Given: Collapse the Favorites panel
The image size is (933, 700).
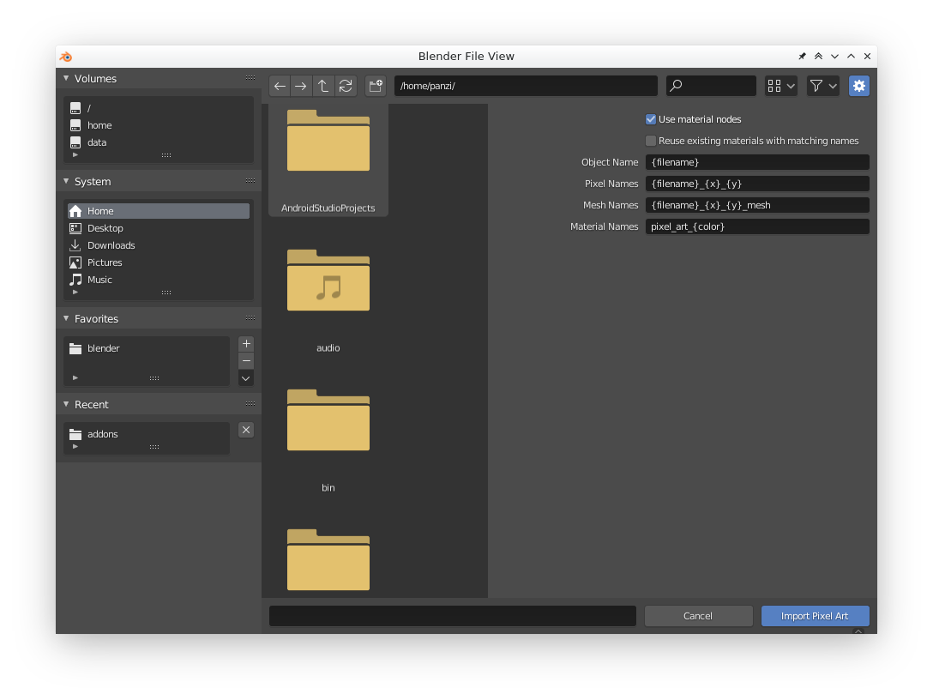Looking at the screenshot, I should (x=66, y=318).
